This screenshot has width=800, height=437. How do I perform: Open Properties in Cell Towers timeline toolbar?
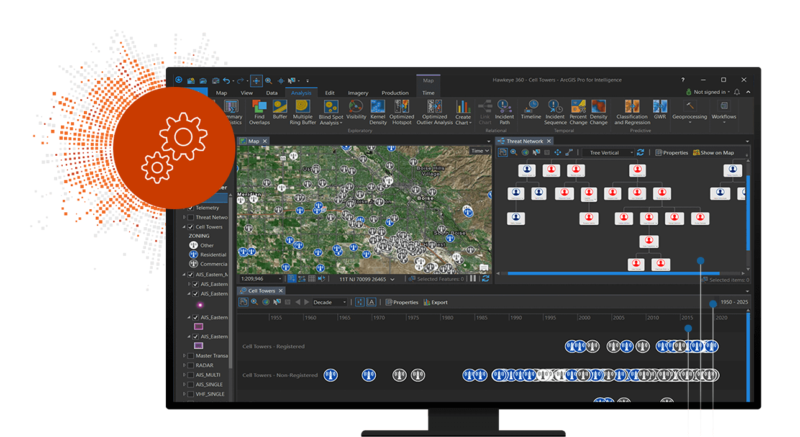[x=402, y=302]
